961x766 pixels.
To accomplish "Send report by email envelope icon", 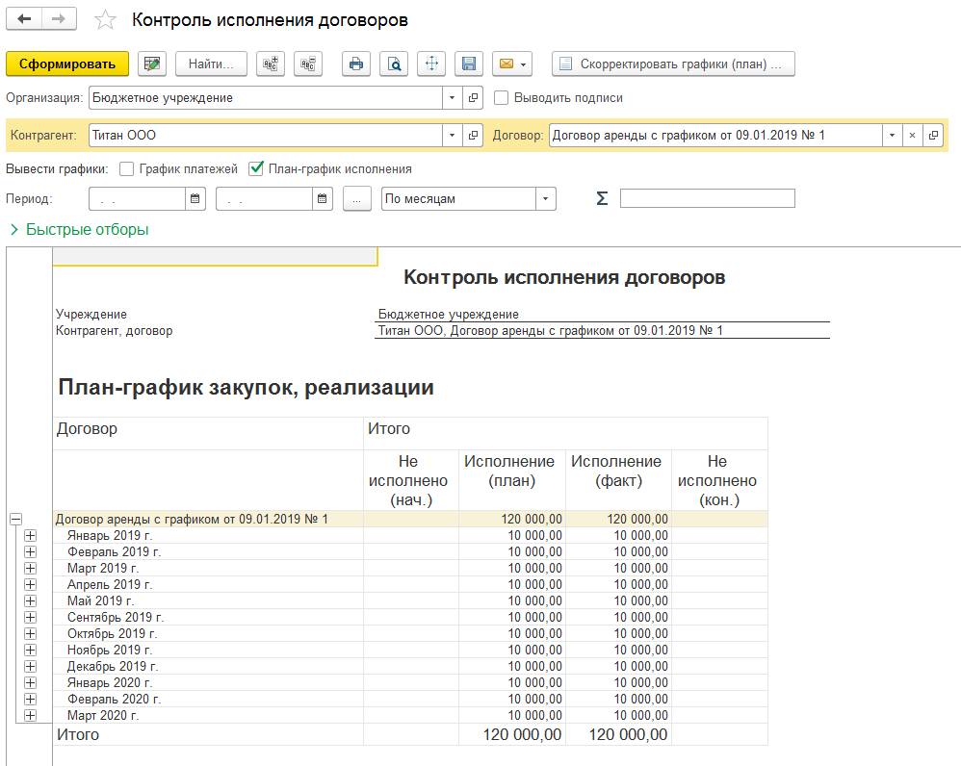I will click(x=511, y=64).
